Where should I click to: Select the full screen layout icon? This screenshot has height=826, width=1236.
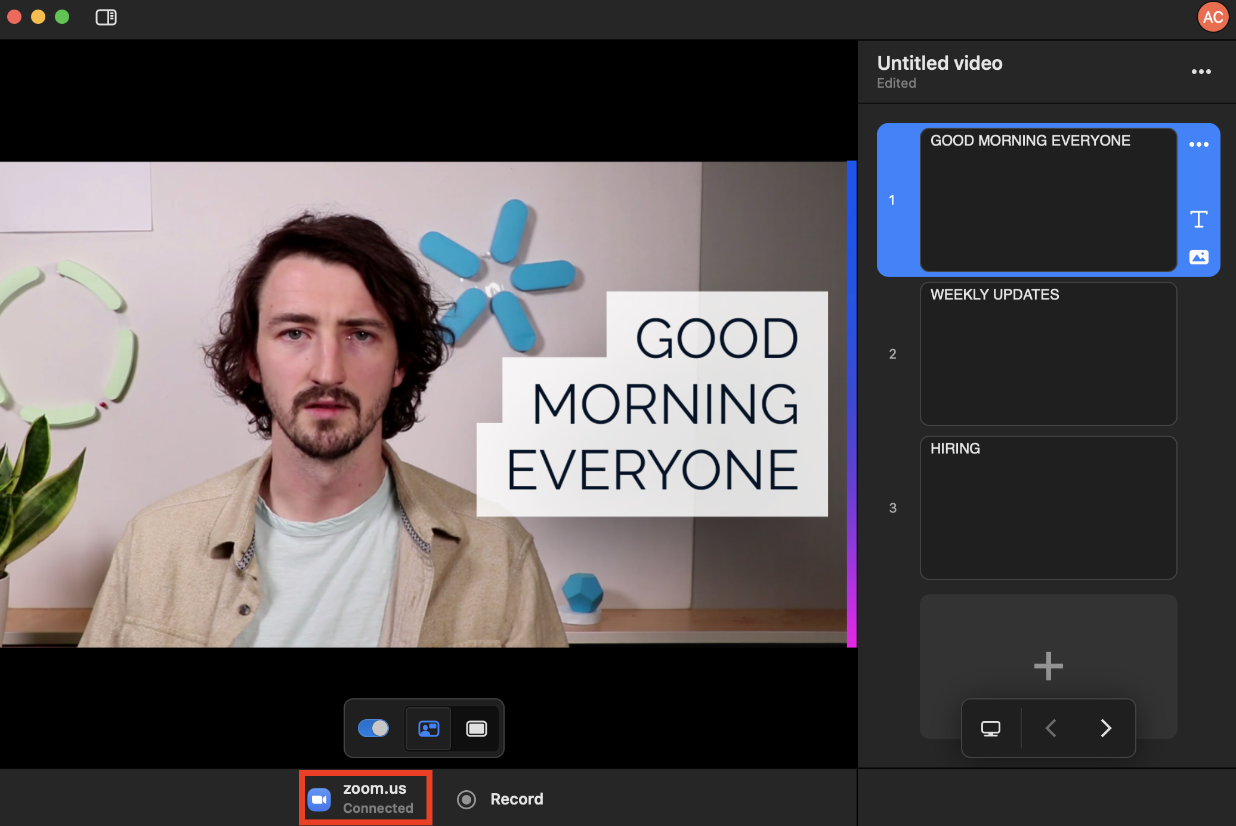pos(476,728)
